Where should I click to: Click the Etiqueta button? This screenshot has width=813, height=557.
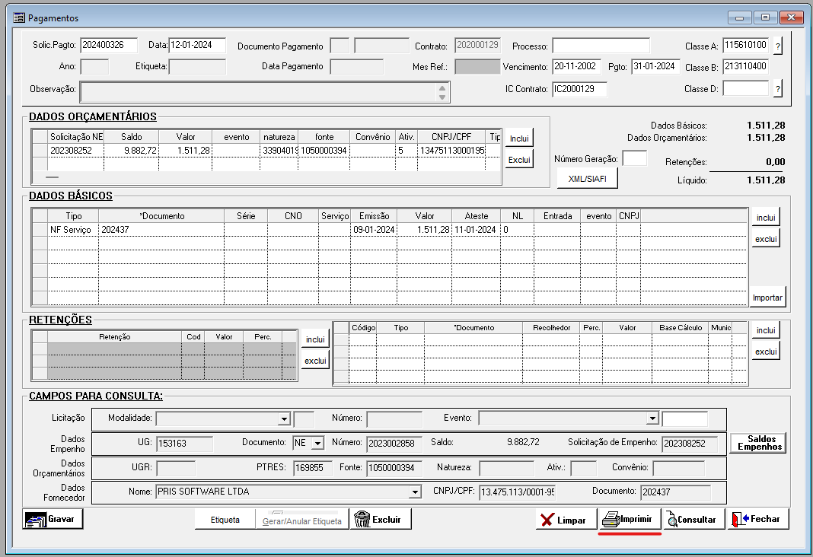[x=225, y=520]
